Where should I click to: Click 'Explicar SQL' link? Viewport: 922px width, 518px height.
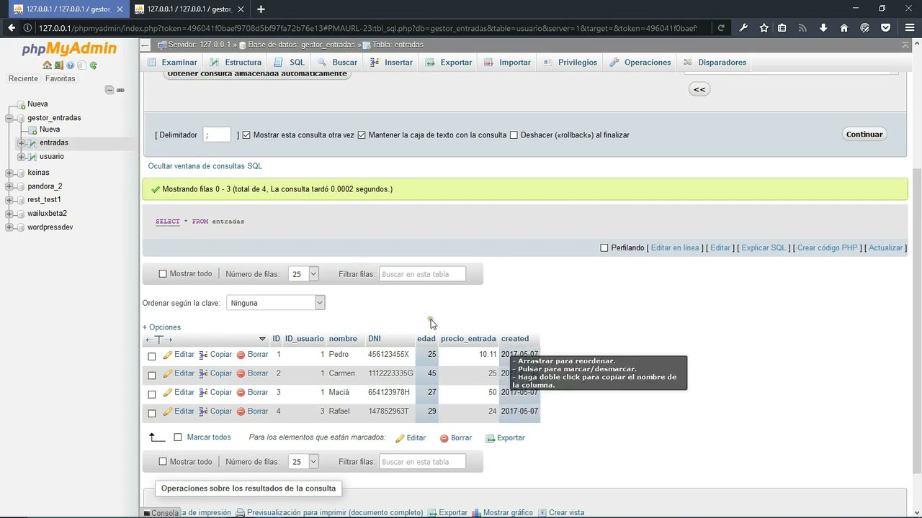click(764, 248)
